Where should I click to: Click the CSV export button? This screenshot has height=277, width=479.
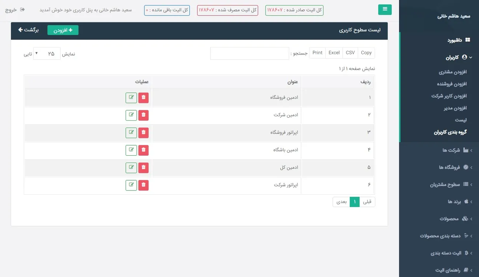pyautogui.click(x=350, y=53)
